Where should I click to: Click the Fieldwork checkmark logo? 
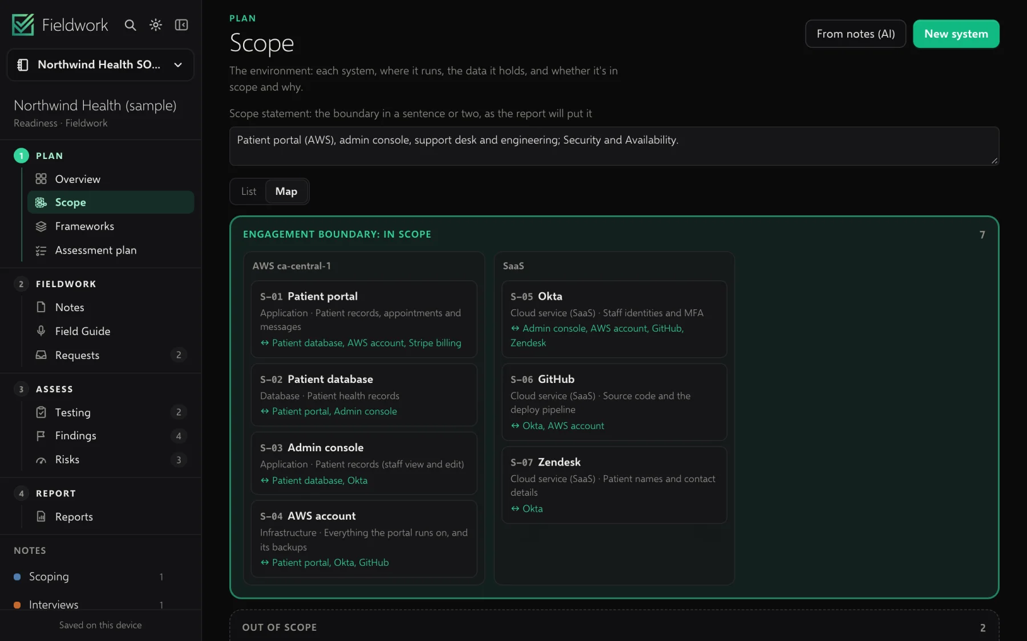point(23,25)
